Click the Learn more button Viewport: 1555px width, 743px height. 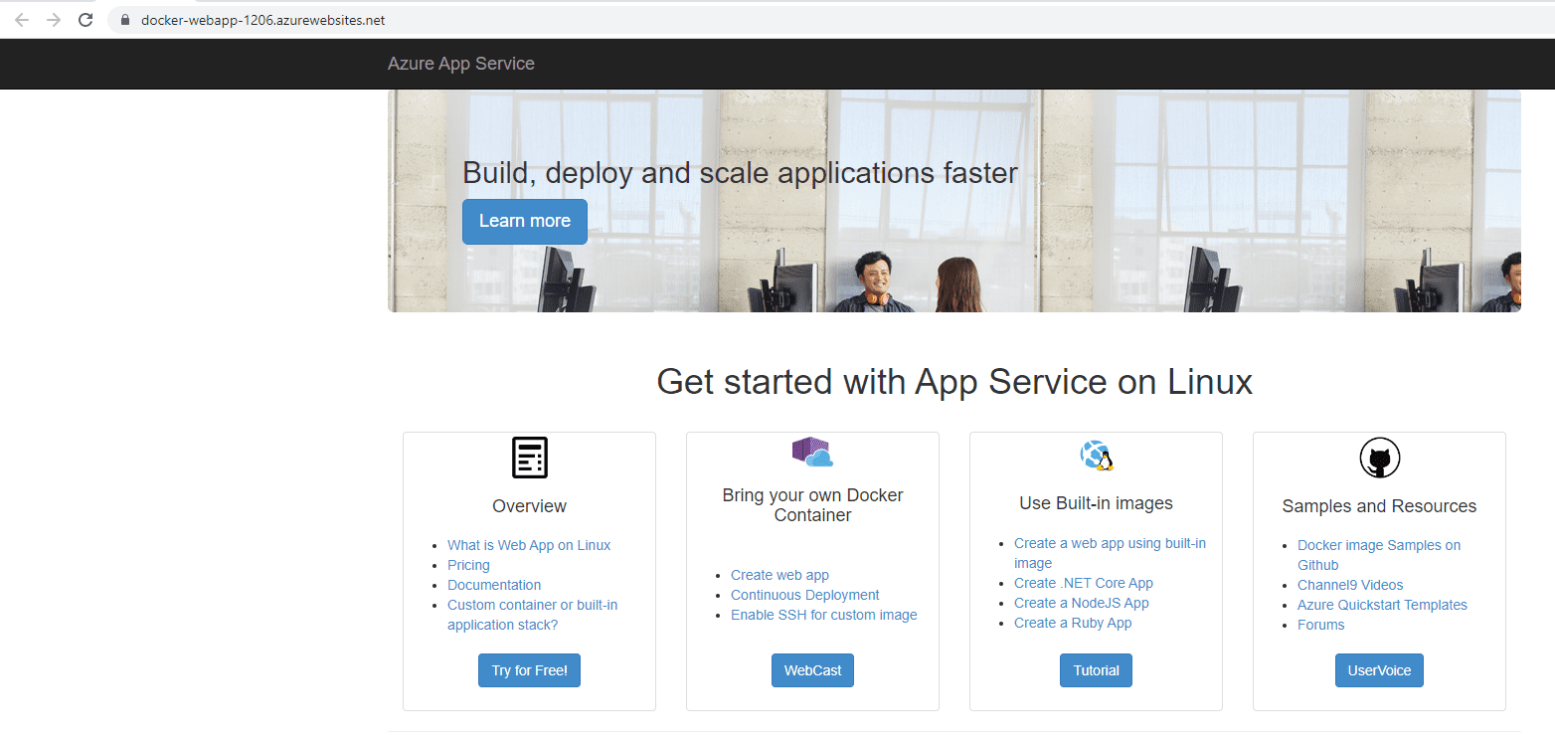[525, 221]
